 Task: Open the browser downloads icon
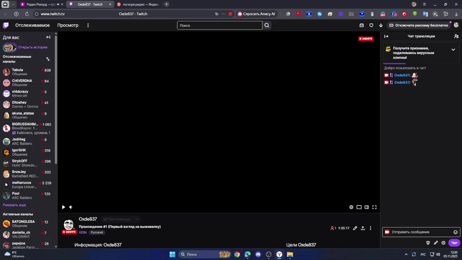pyautogui.click(x=456, y=14)
